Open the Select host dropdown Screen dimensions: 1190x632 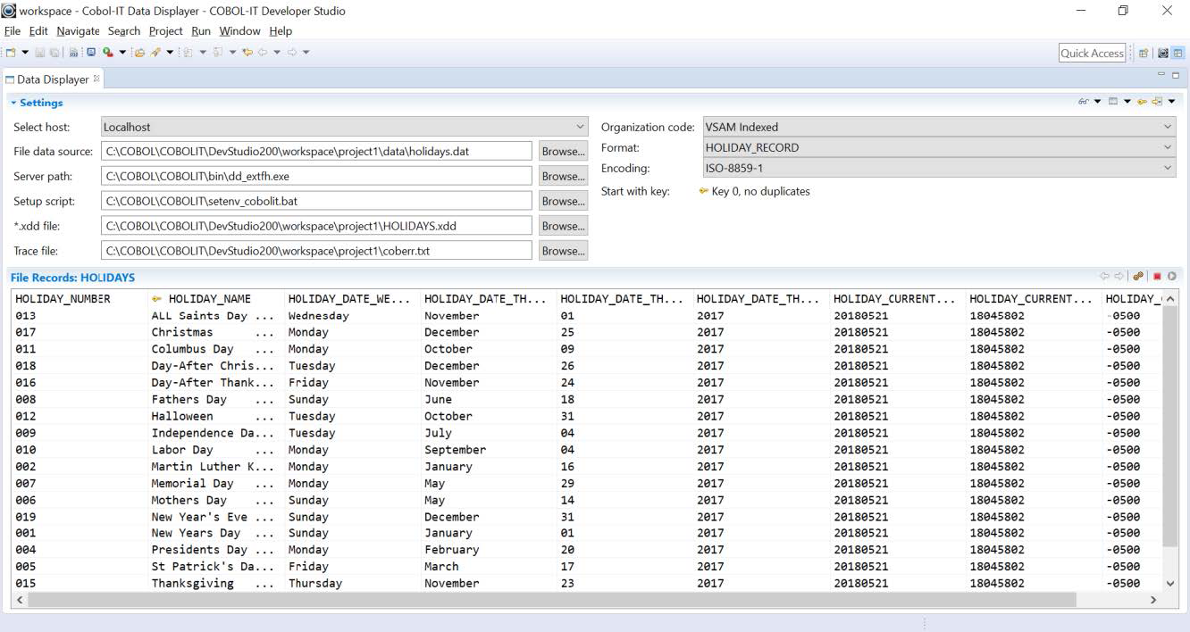coord(580,127)
